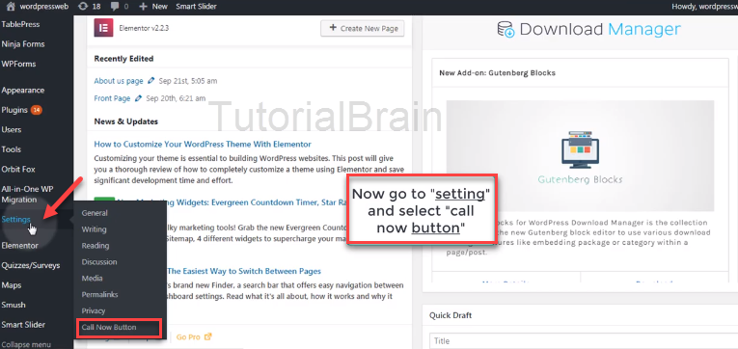Open the comments bubble icon
The image size is (738, 349).
[115, 7]
